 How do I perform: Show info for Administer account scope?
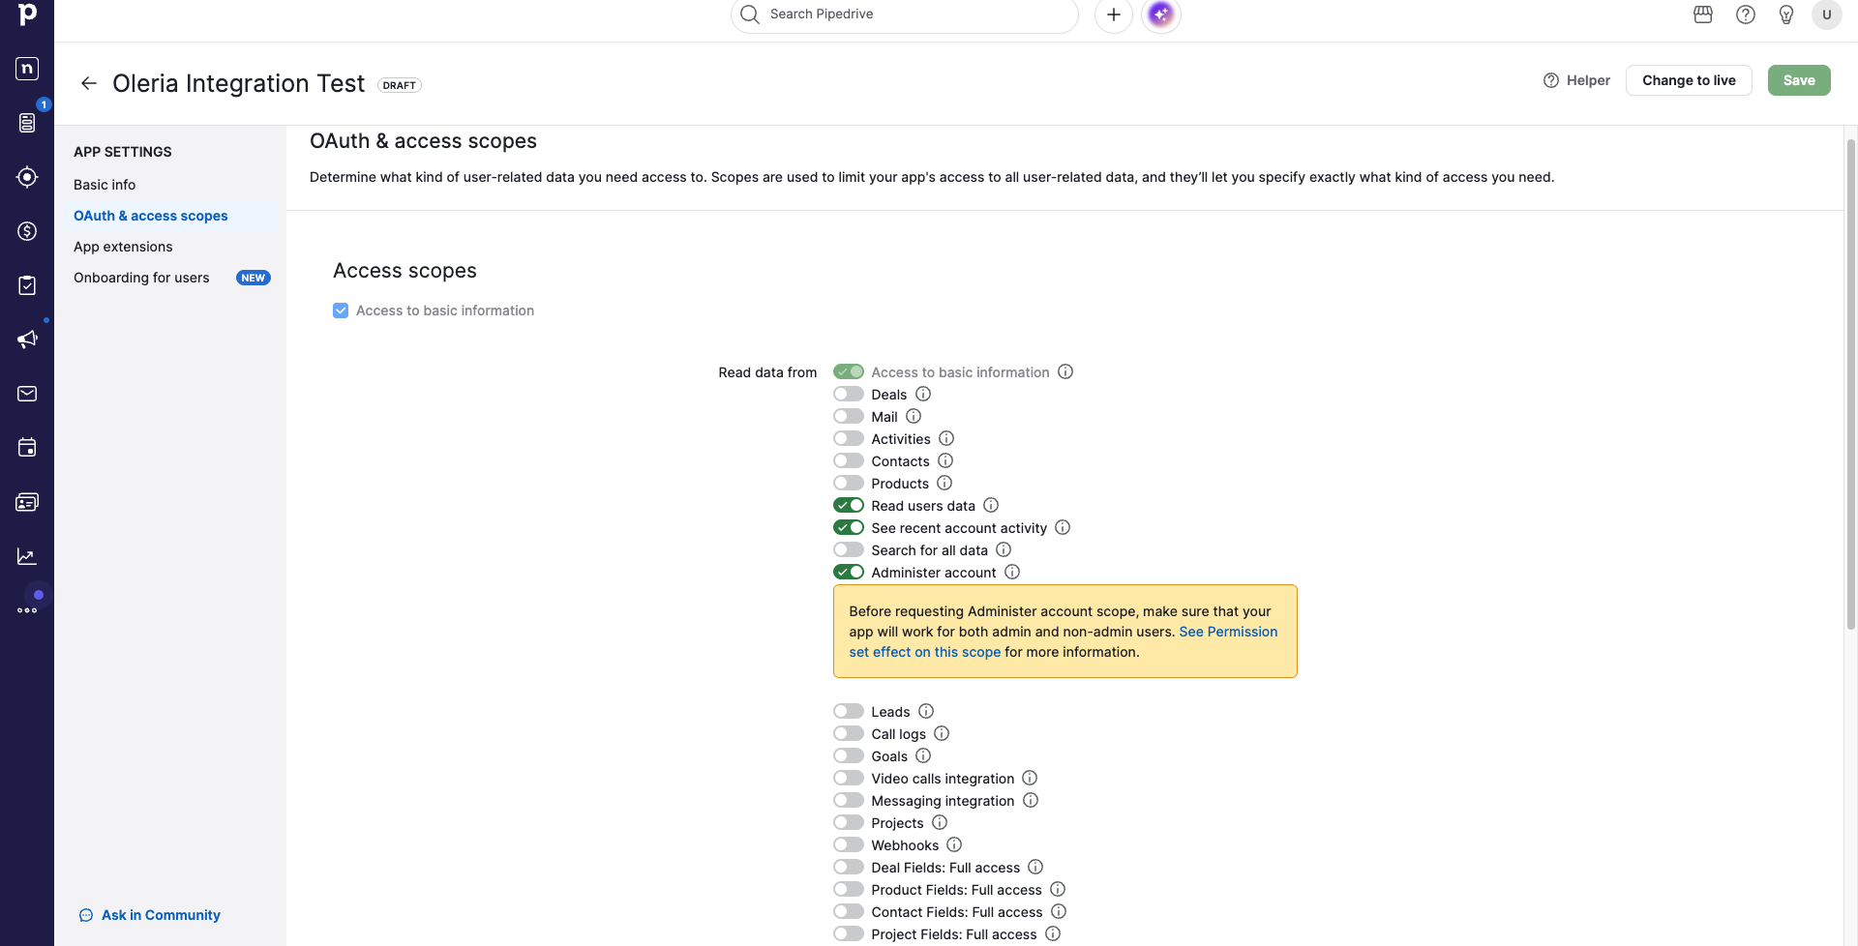tap(1012, 572)
